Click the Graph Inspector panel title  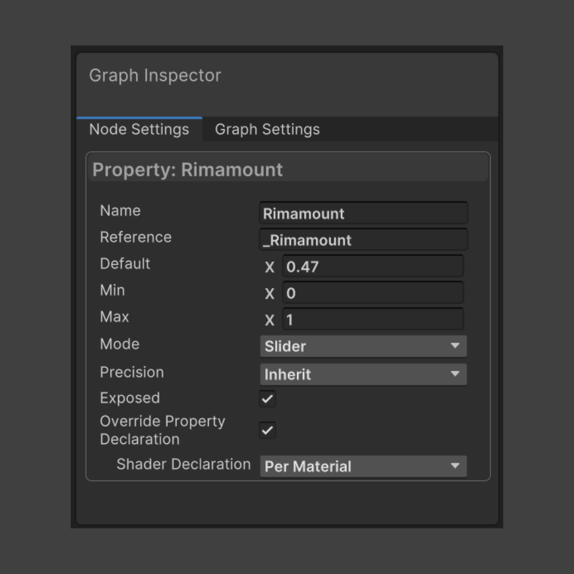(155, 75)
